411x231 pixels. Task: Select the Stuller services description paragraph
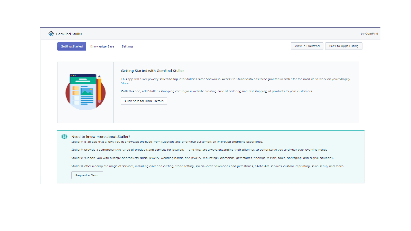coord(208,166)
